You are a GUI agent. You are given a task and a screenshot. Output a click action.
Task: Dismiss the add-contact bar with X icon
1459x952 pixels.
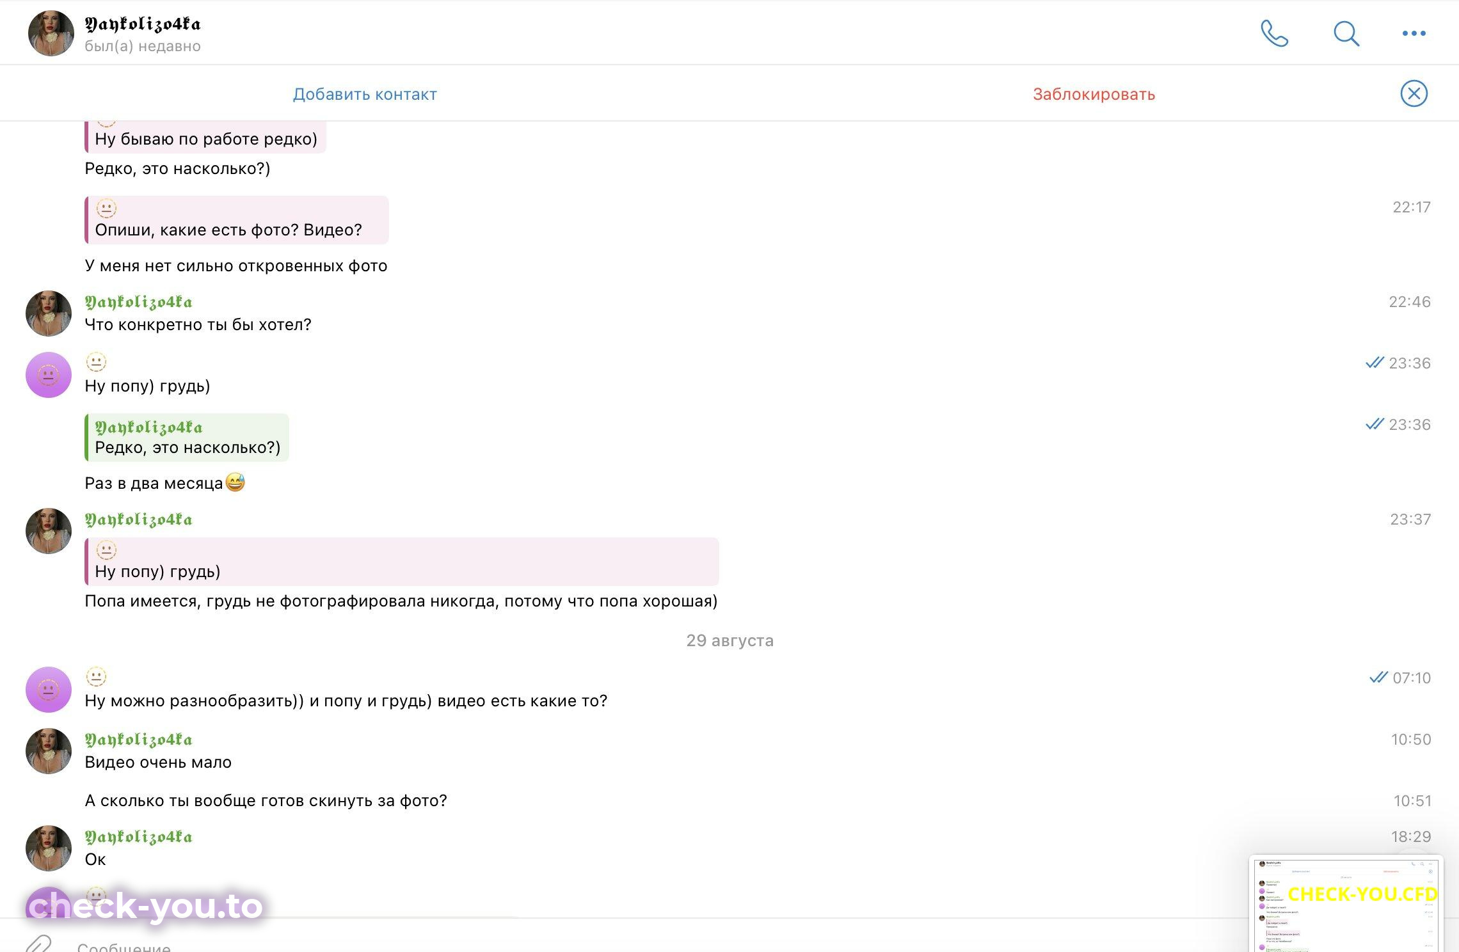coord(1414,93)
